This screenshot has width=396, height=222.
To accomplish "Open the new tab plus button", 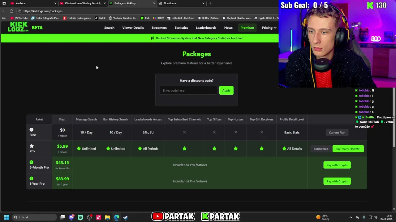I will pyautogui.click(x=210, y=3).
